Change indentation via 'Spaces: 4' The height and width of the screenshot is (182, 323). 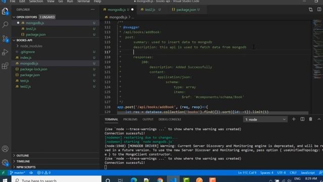click(266, 172)
